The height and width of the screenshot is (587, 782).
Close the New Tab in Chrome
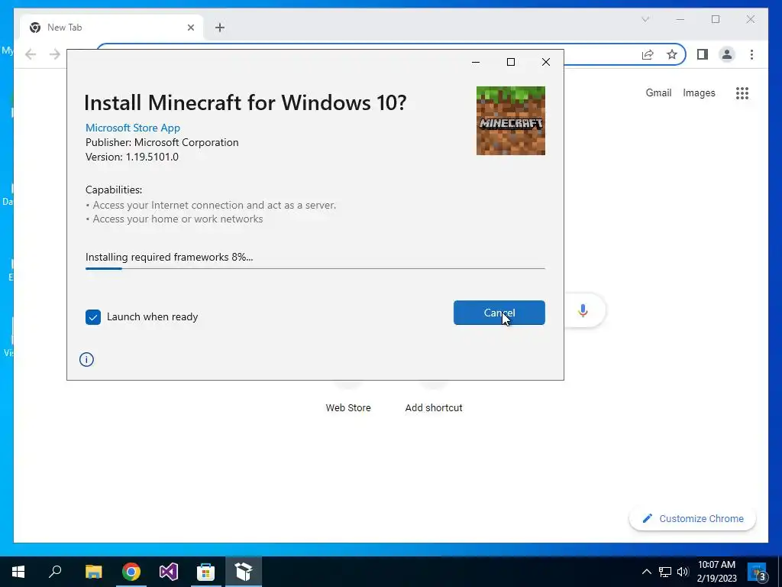[x=190, y=28]
